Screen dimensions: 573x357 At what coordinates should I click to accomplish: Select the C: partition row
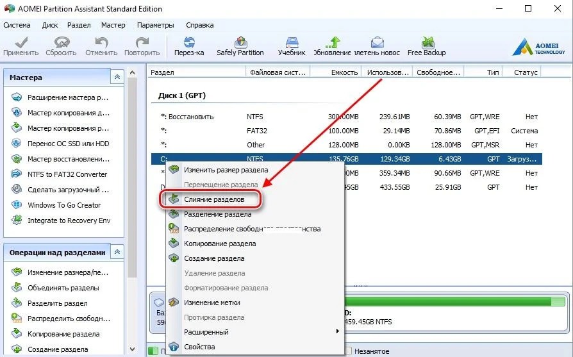point(347,159)
